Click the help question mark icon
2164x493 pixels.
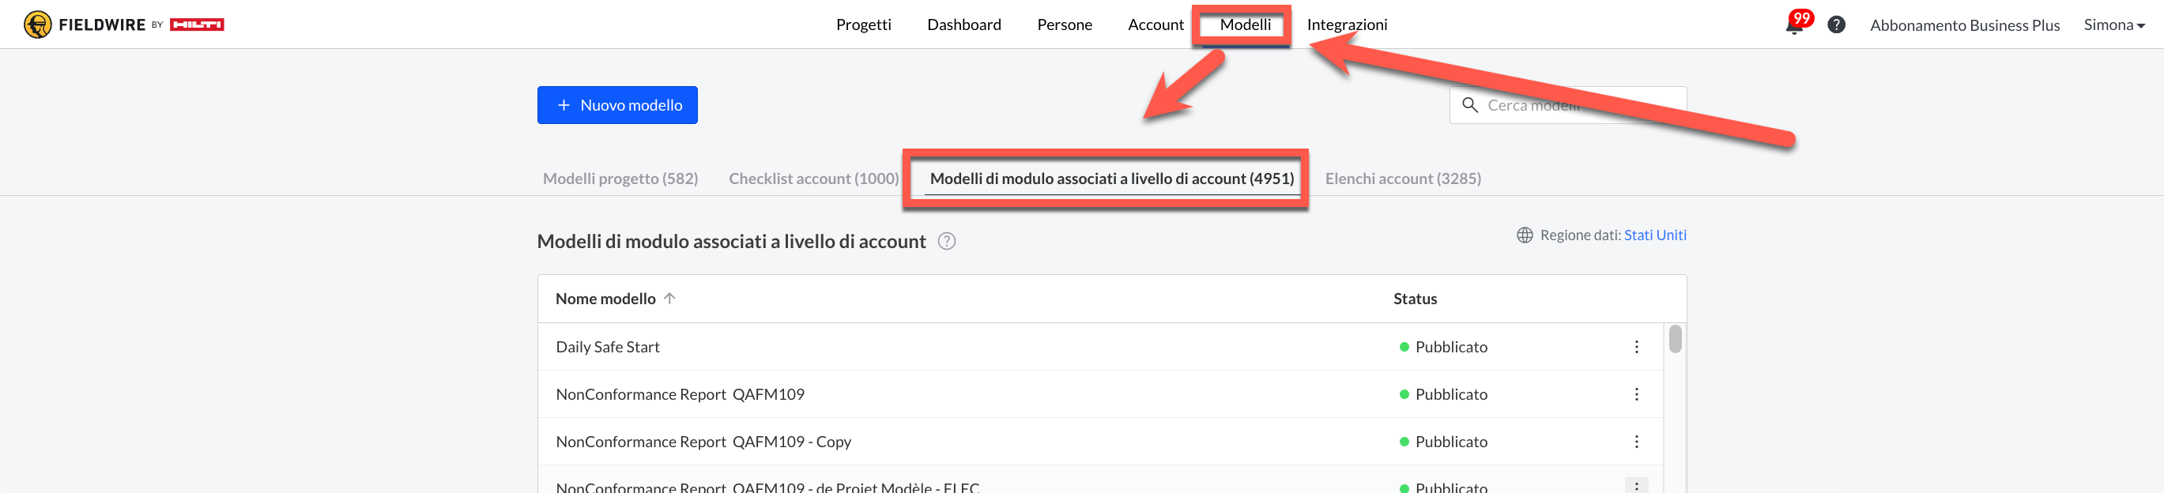(x=1836, y=25)
